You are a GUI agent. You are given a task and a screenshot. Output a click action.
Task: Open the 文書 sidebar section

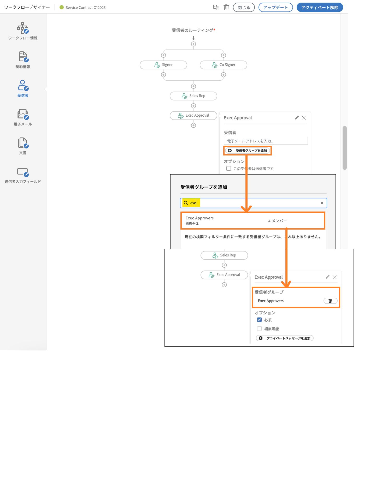point(23,146)
